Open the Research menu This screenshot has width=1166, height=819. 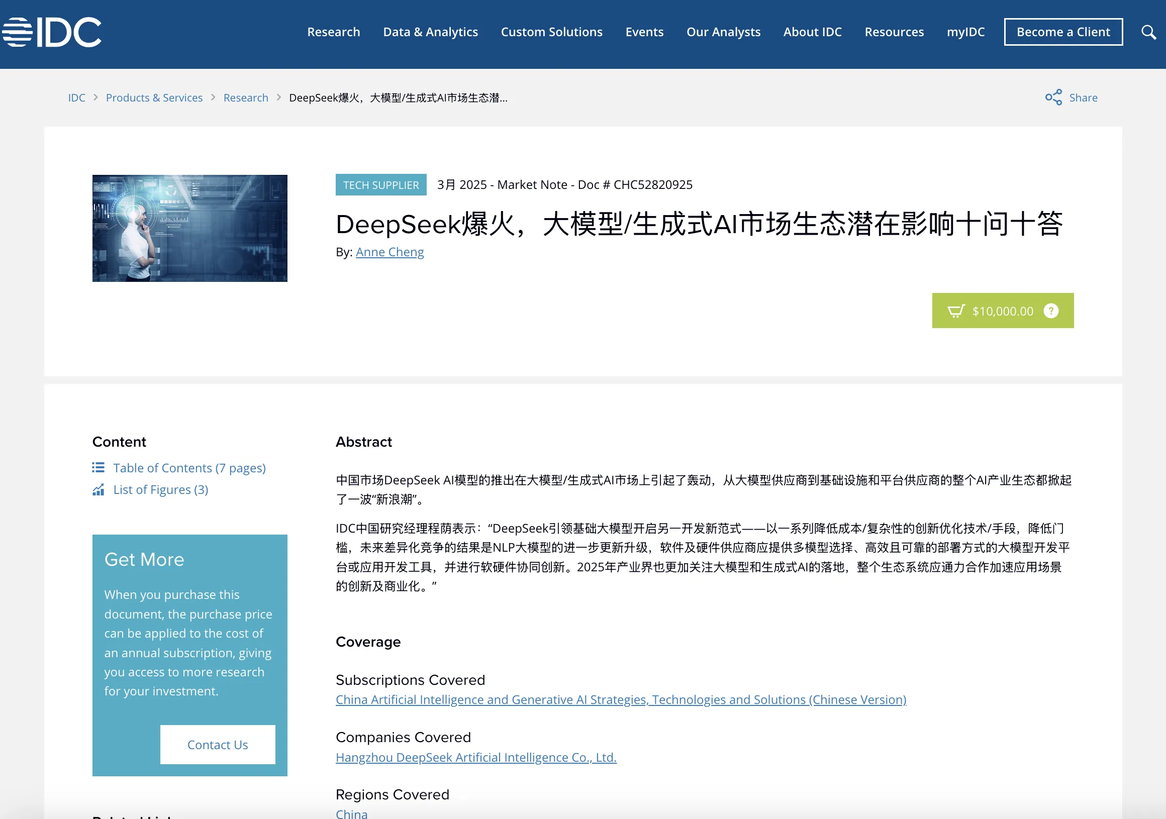pos(334,32)
